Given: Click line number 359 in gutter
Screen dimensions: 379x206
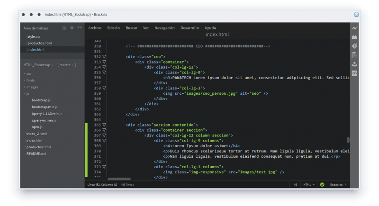Looking at the screenshot, I should coord(98,93).
